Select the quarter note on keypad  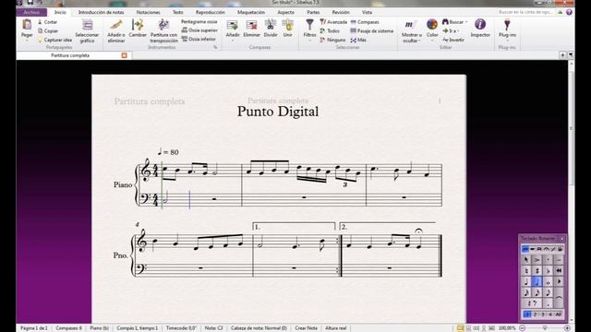pyautogui.click(x=526, y=281)
